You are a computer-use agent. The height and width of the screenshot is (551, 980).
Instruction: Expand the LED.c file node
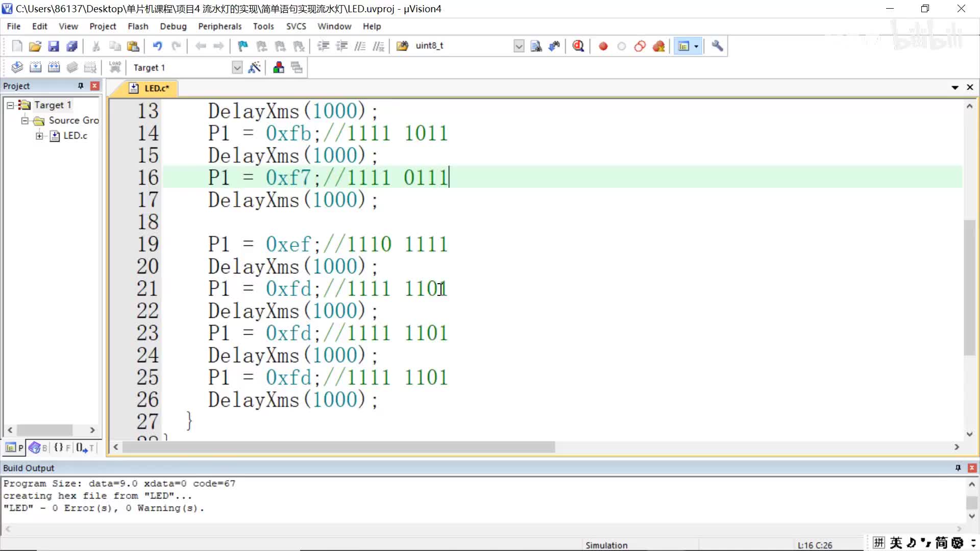click(39, 136)
